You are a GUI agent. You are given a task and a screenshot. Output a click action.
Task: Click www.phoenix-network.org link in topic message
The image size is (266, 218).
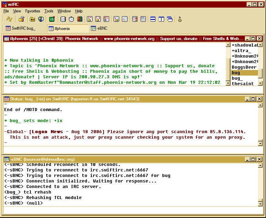click(x=122, y=66)
